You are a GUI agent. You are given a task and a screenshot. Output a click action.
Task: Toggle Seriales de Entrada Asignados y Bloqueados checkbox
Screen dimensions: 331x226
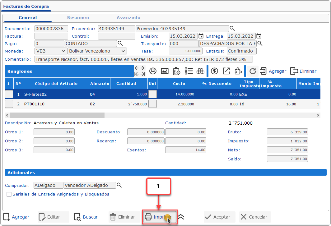point(9,194)
